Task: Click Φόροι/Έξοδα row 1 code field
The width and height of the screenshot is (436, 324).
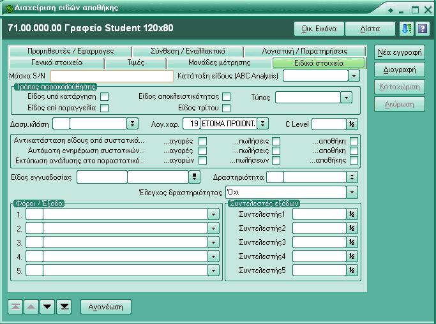Action: 34,214
